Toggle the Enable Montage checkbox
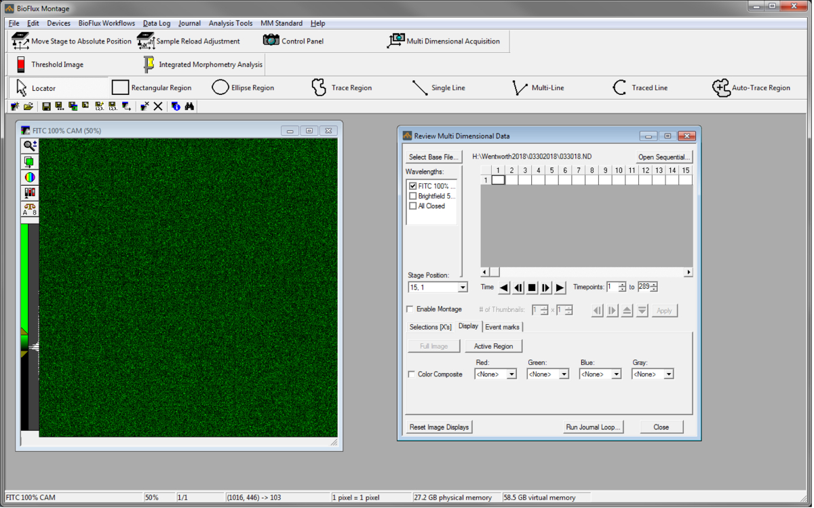Viewport: 814px width, 508px height. coord(410,309)
